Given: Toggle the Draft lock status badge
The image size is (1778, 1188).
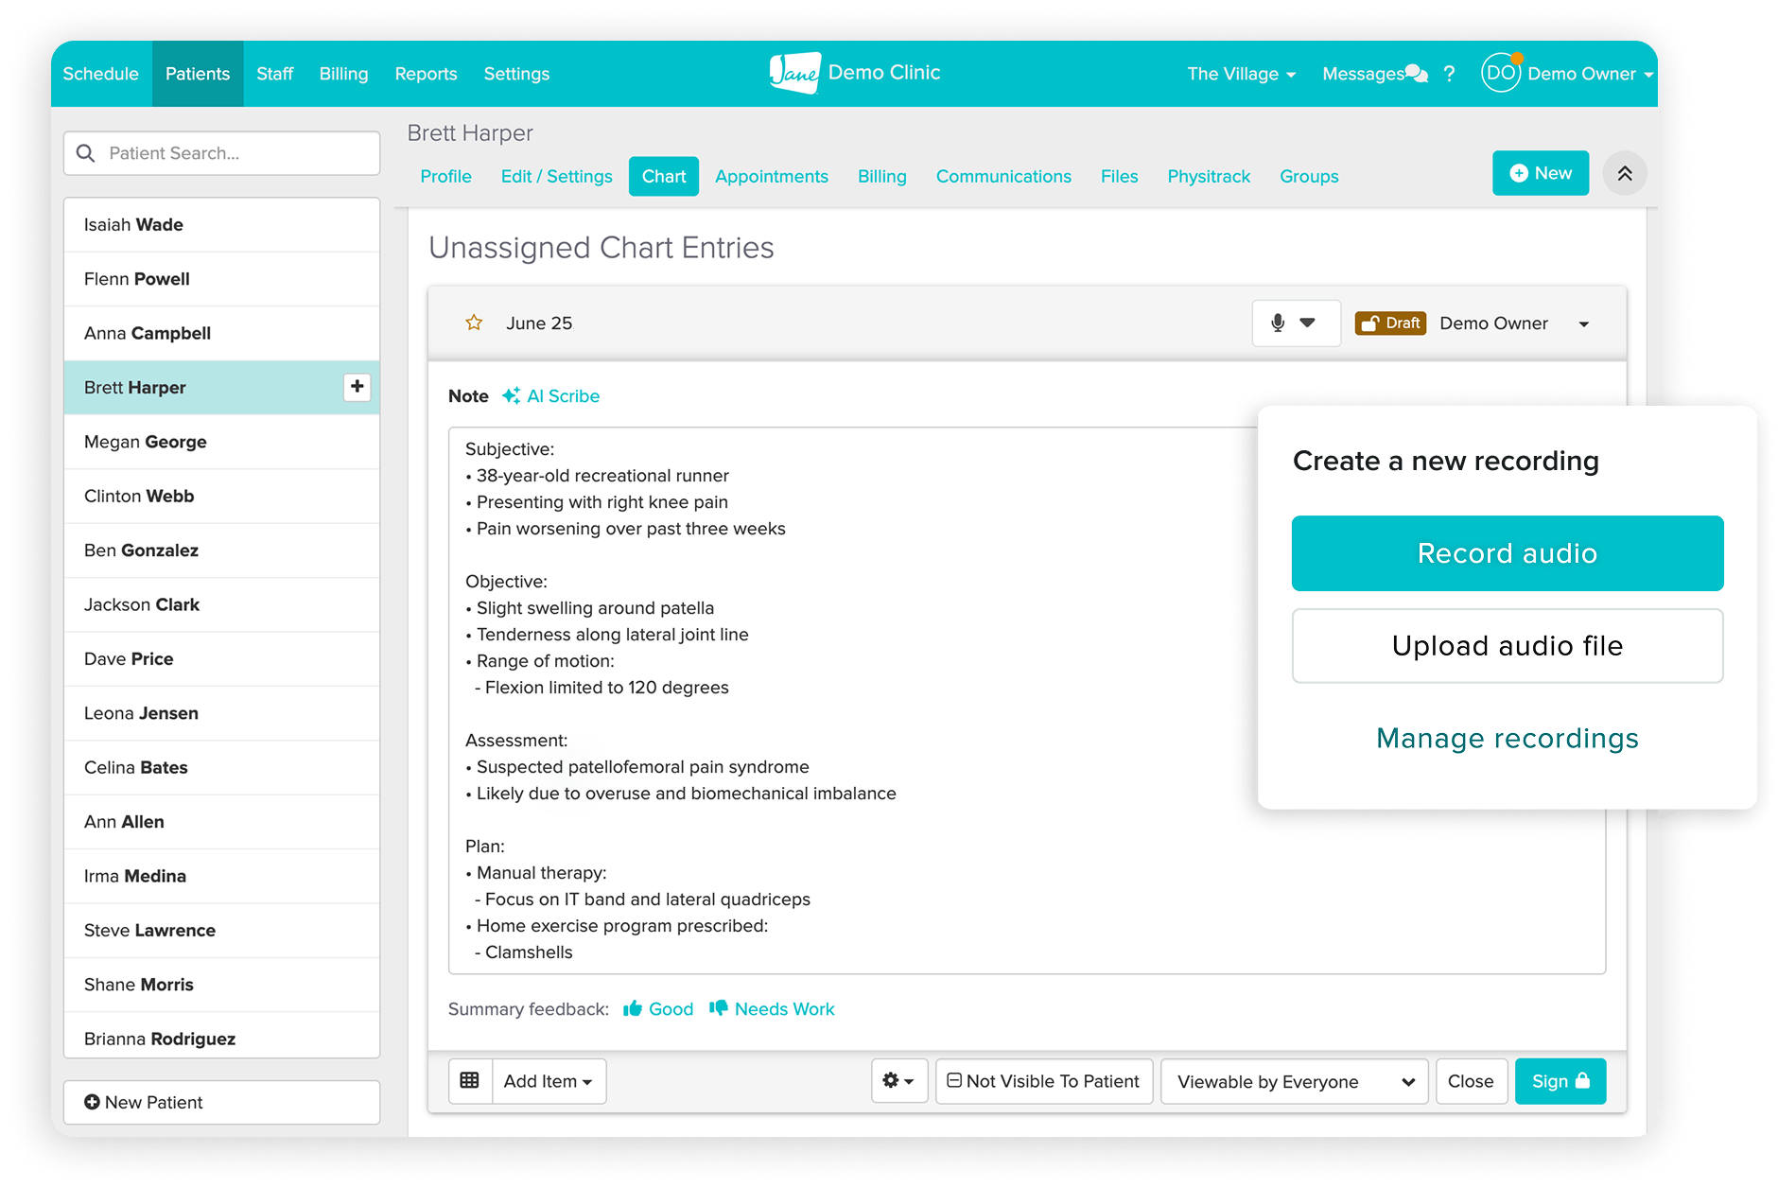Looking at the screenshot, I should (1390, 323).
